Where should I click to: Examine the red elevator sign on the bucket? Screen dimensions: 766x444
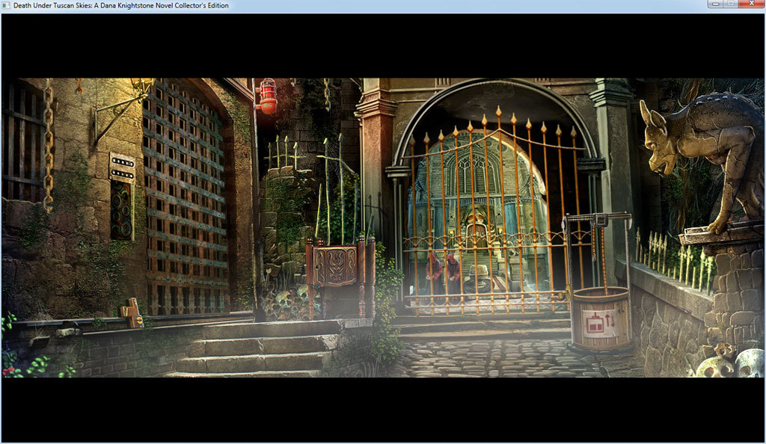[x=601, y=323]
